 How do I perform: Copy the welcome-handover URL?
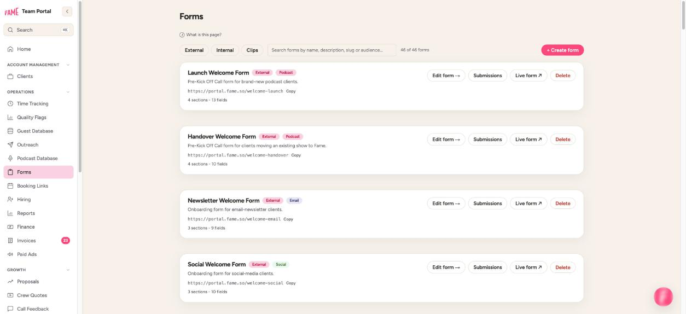[x=296, y=155]
